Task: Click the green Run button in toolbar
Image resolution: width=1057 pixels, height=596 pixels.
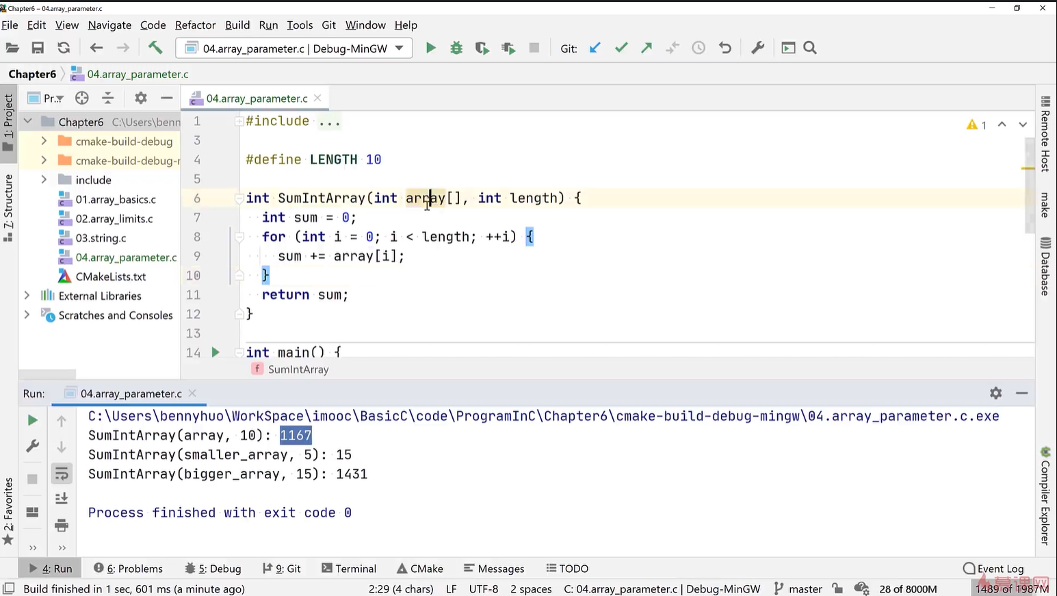Action: tap(430, 48)
